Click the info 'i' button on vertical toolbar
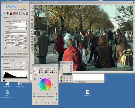This screenshot has width=135, height=108. tap(32, 6)
